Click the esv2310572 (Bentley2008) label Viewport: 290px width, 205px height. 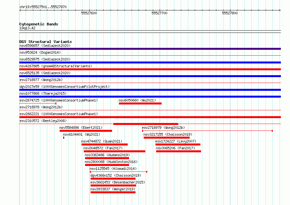click(43, 121)
